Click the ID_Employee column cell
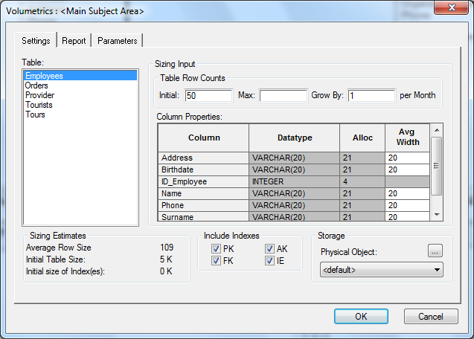This screenshot has height=339, width=474. point(203,181)
